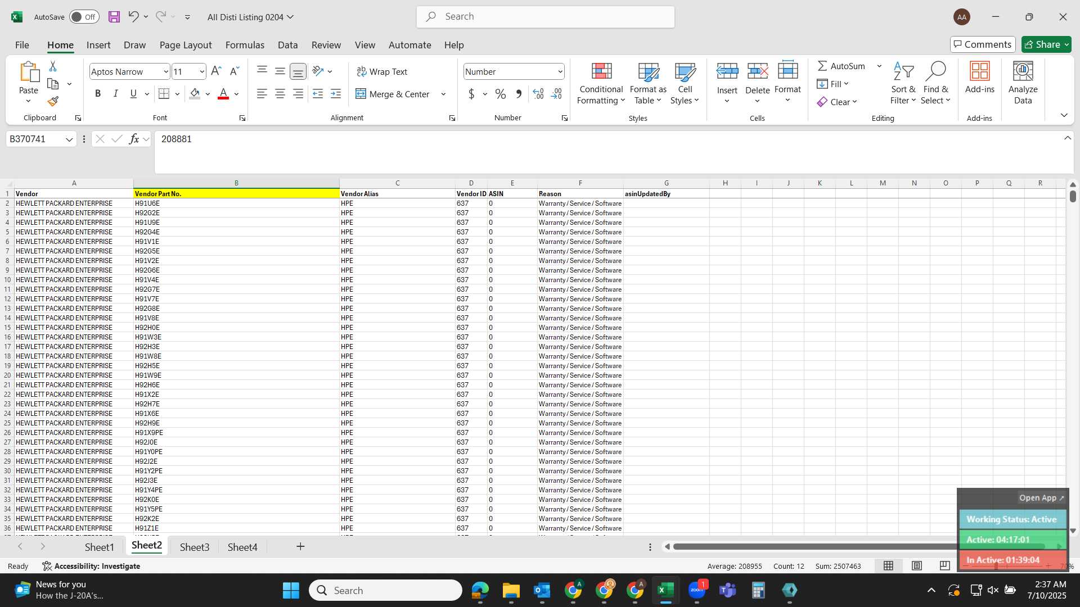
Task: Click AutoSum button
Action: pos(841,66)
